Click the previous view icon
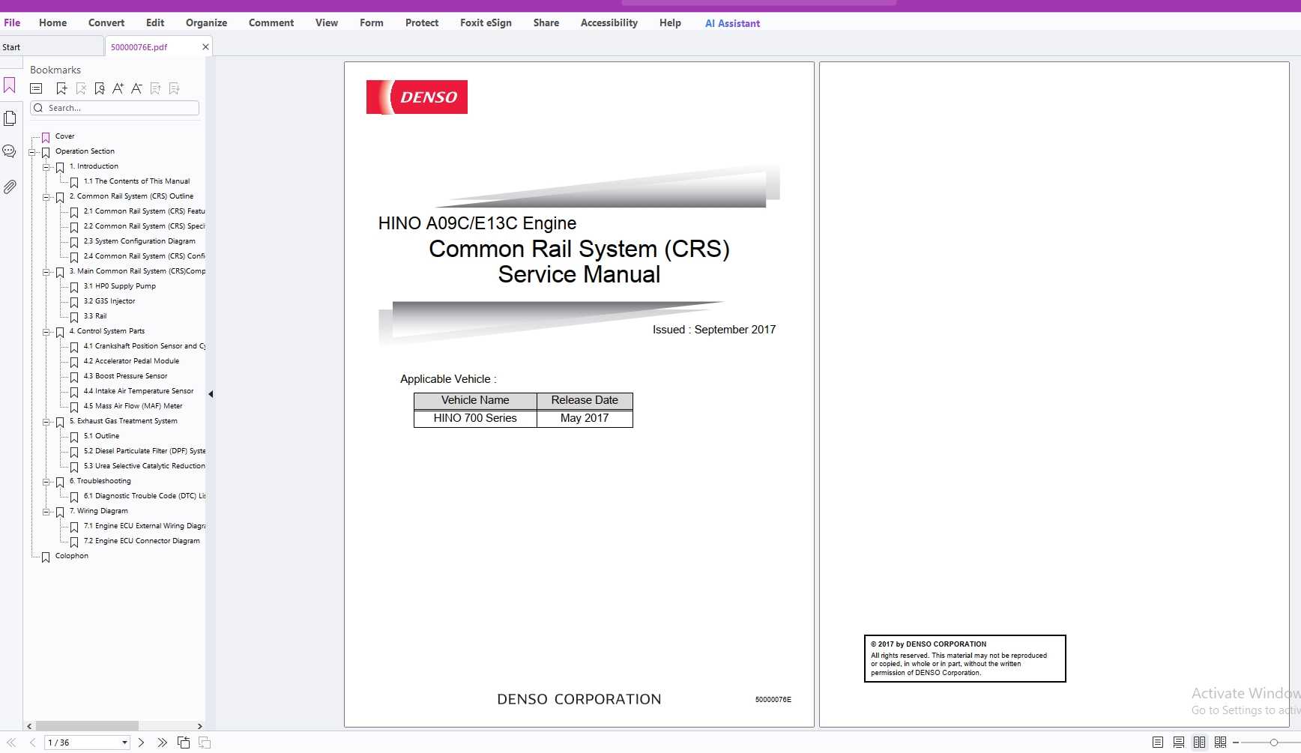The height and width of the screenshot is (753, 1301). point(184,743)
